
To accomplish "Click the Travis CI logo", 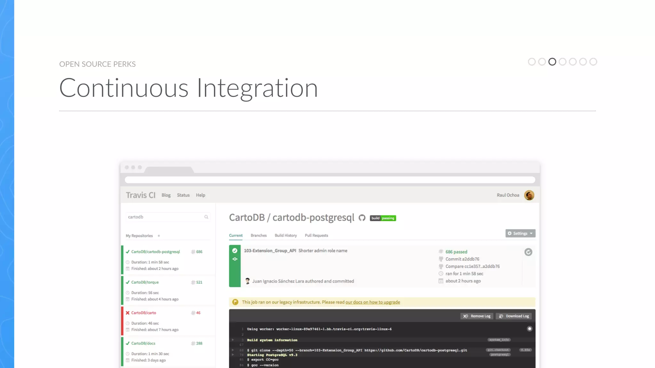I will (x=140, y=195).
